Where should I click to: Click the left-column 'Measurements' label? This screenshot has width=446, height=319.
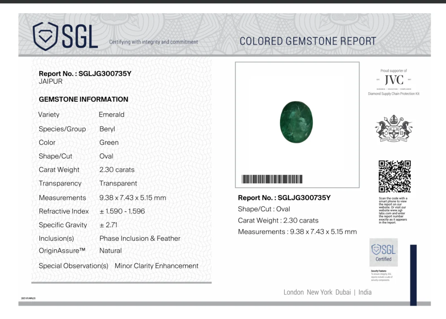tap(62, 198)
